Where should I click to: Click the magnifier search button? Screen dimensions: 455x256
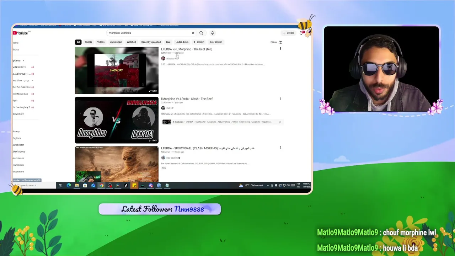tap(201, 33)
